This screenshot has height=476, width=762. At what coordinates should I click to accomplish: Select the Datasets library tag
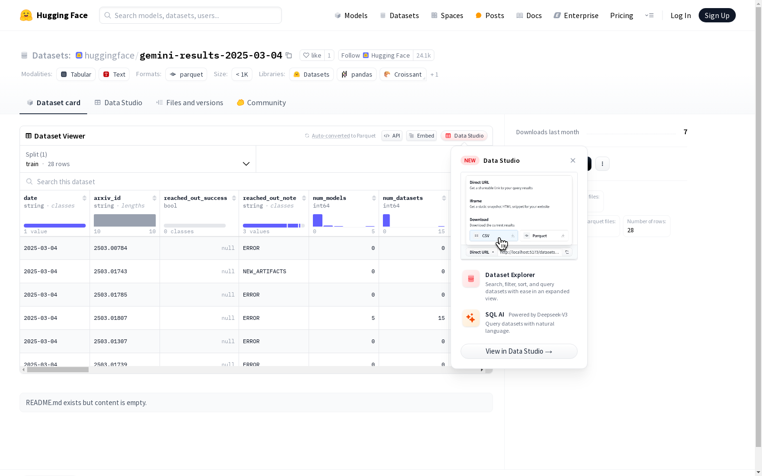[311, 74]
